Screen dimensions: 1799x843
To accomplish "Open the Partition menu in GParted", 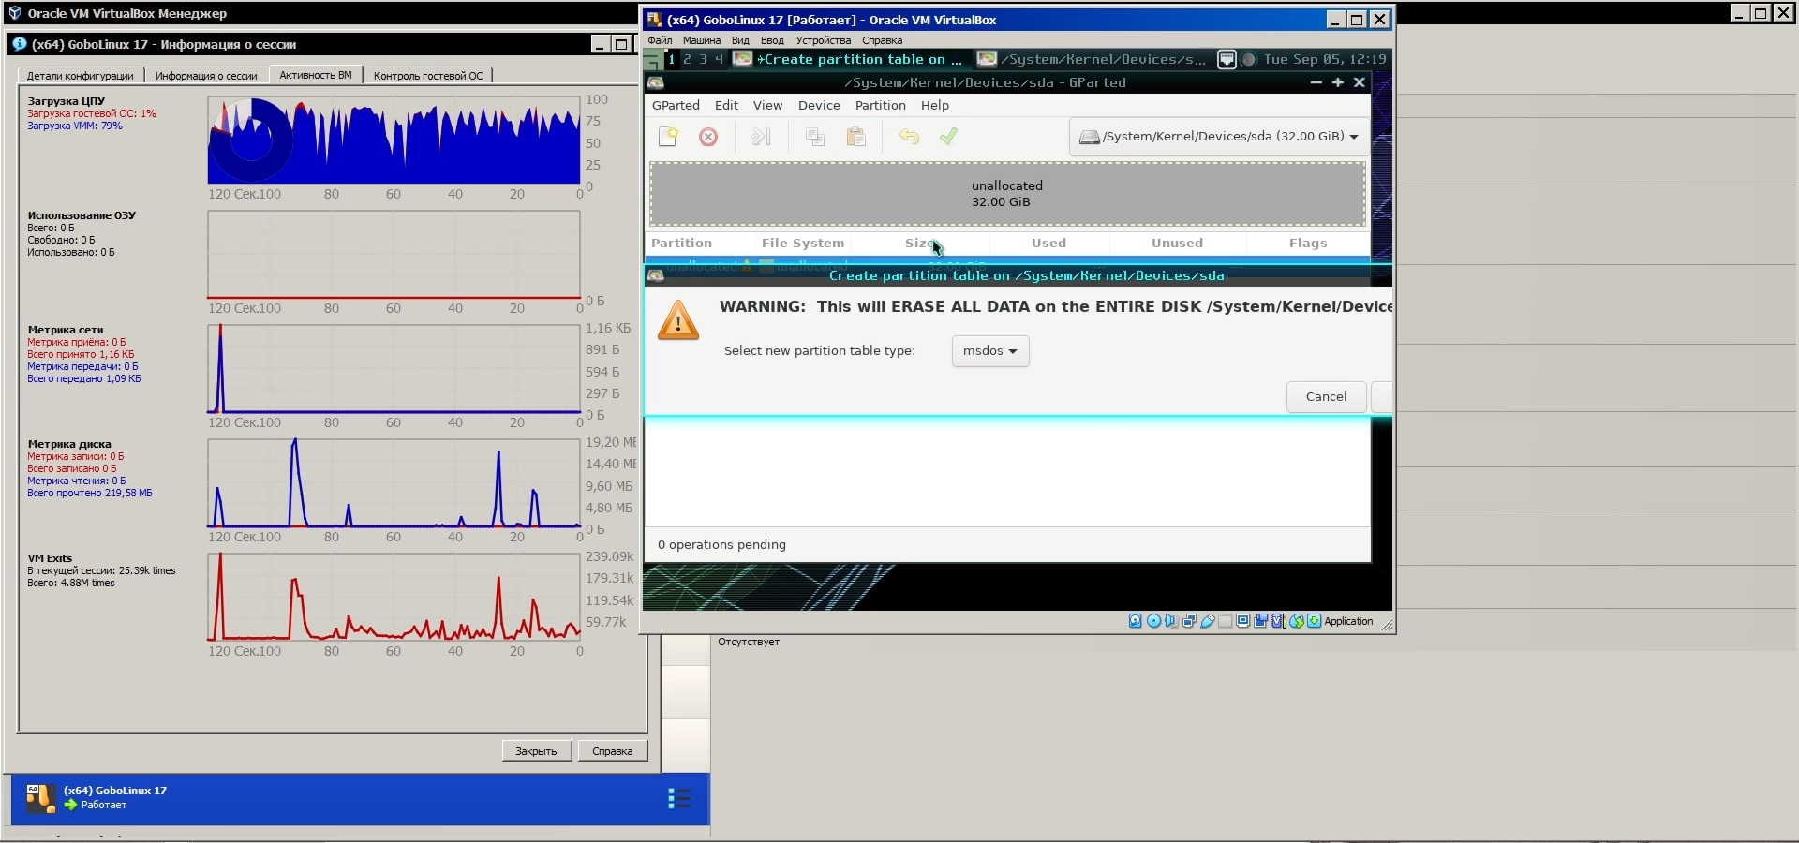I will point(880,106).
